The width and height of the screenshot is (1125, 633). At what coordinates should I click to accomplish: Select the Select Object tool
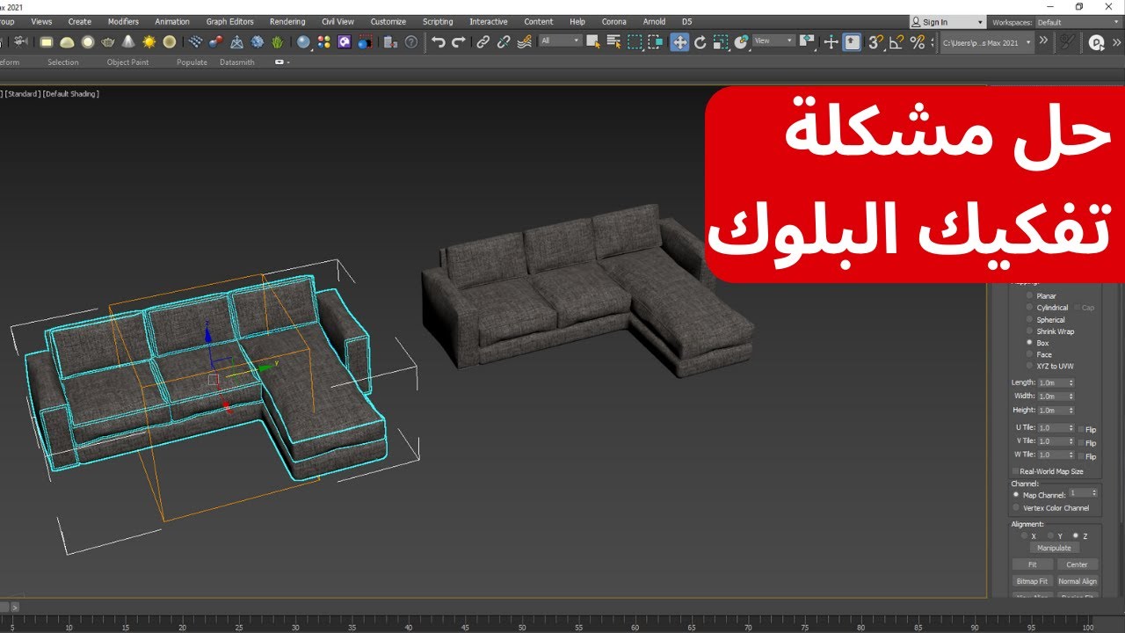pos(593,41)
